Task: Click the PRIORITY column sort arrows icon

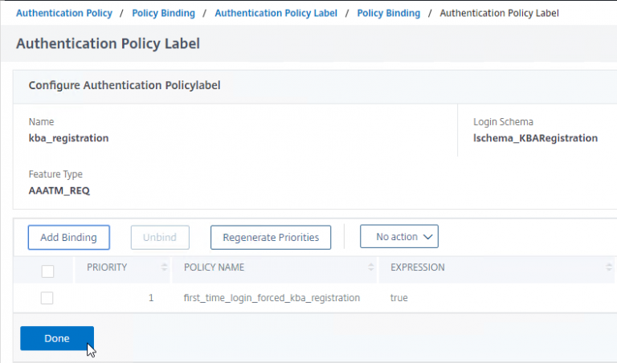Action: [165, 267]
